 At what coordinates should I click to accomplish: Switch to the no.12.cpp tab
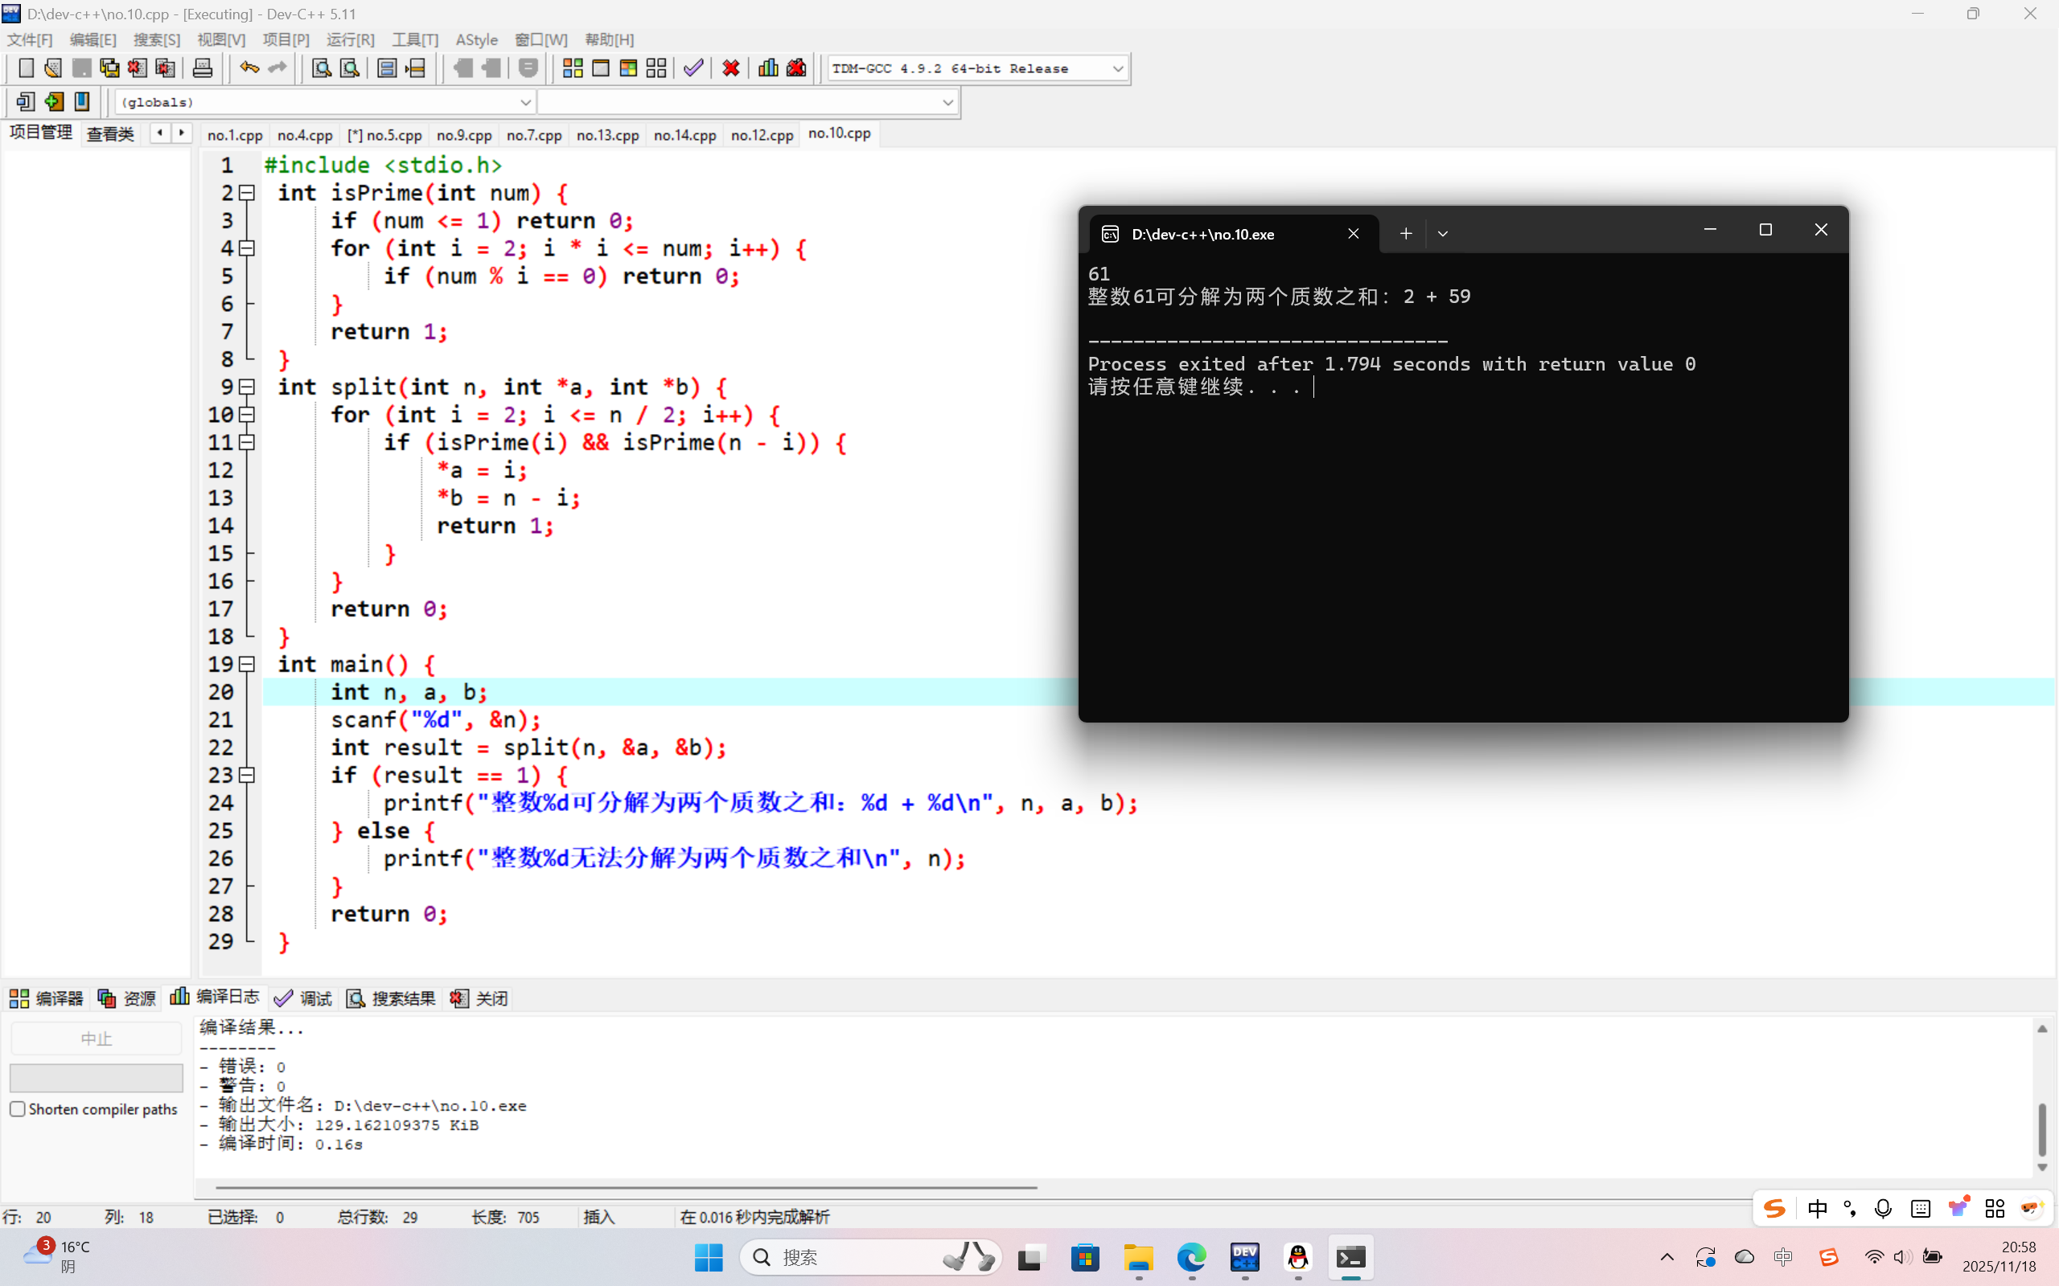tap(762, 134)
